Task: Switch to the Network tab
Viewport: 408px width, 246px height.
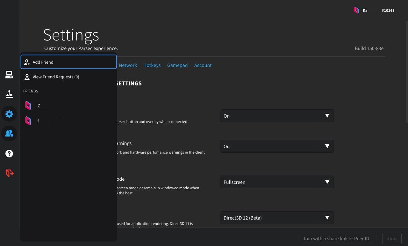Action: tap(128, 65)
